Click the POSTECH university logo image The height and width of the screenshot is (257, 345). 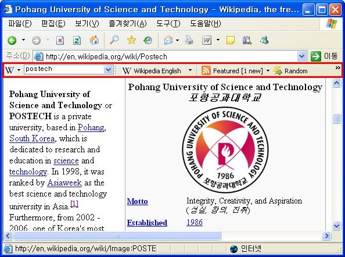[225, 150]
